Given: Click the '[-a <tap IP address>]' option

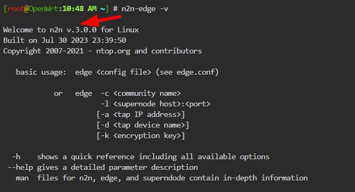Looking at the screenshot, I should [141, 114].
